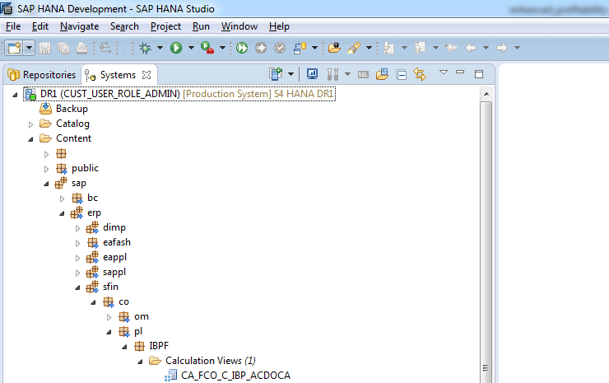Select the eappl package
609x383 pixels.
[114, 257]
